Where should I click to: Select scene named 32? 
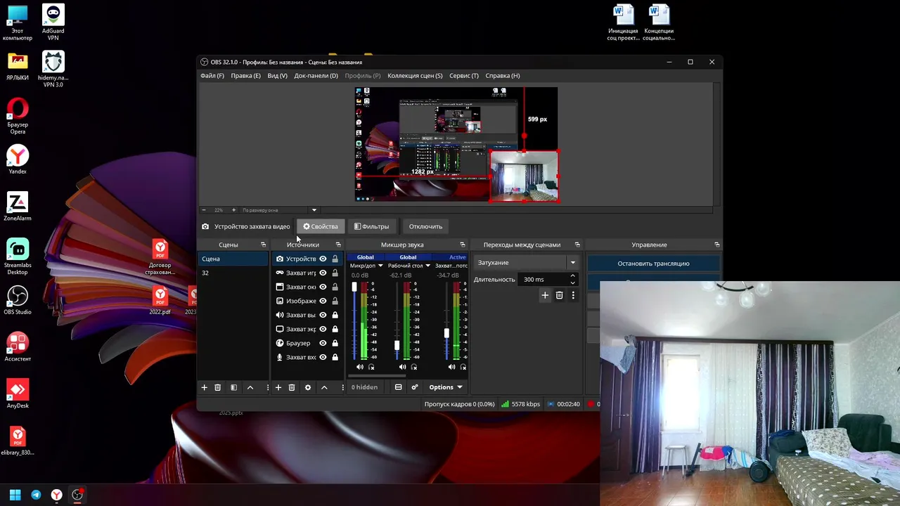tap(233, 273)
